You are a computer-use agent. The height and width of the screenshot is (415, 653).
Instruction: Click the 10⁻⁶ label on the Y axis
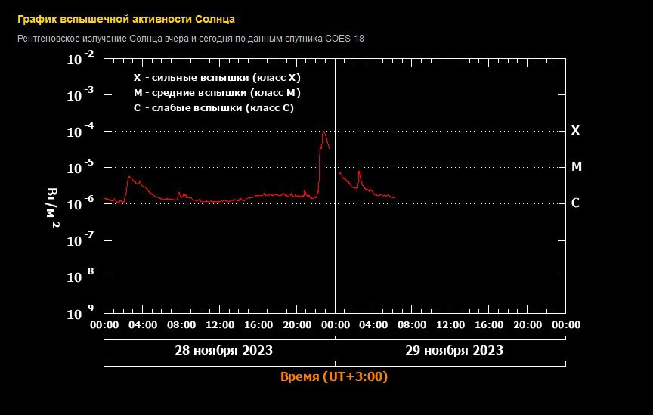[80, 204]
